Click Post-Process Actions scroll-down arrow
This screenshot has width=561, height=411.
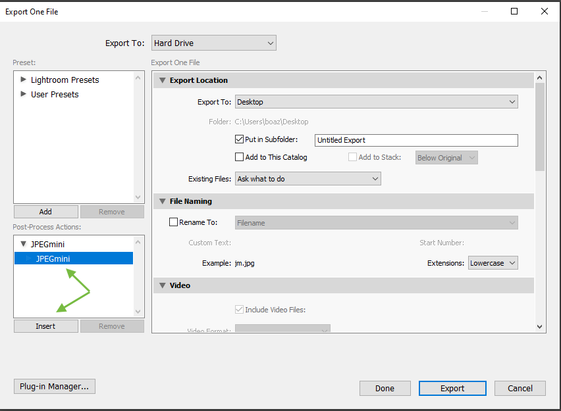(x=138, y=312)
